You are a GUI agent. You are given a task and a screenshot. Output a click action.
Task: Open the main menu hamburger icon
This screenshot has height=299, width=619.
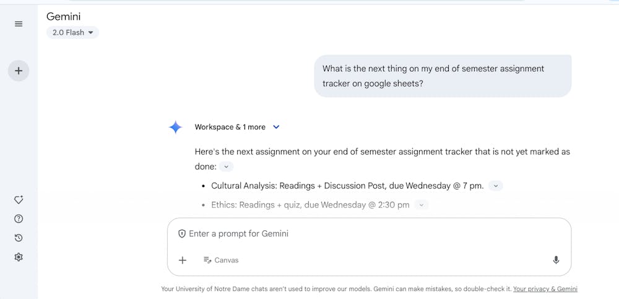coord(19,24)
